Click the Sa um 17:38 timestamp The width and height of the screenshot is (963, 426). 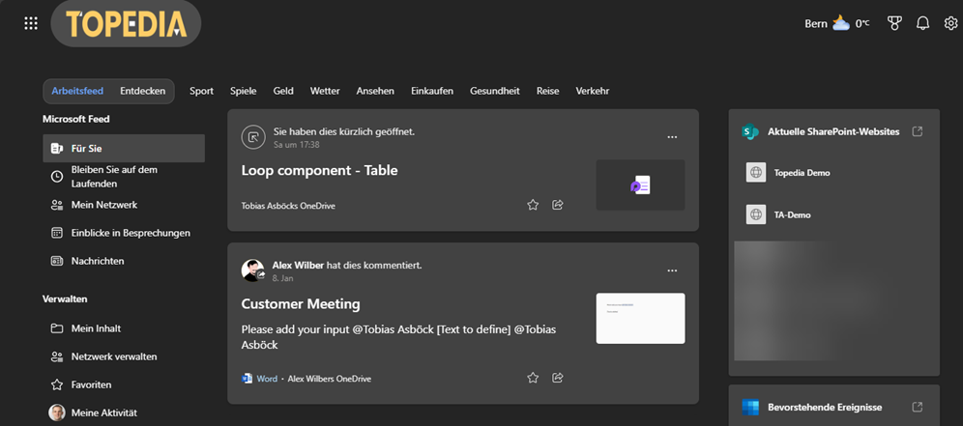click(297, 145)
